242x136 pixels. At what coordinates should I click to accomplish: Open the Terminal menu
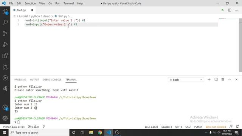tap(69, 3)
